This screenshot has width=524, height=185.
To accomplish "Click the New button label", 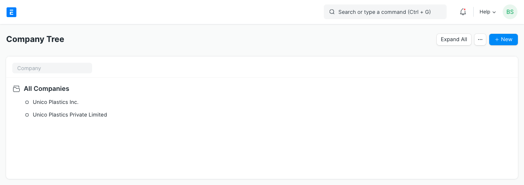I will click(507, 40).
